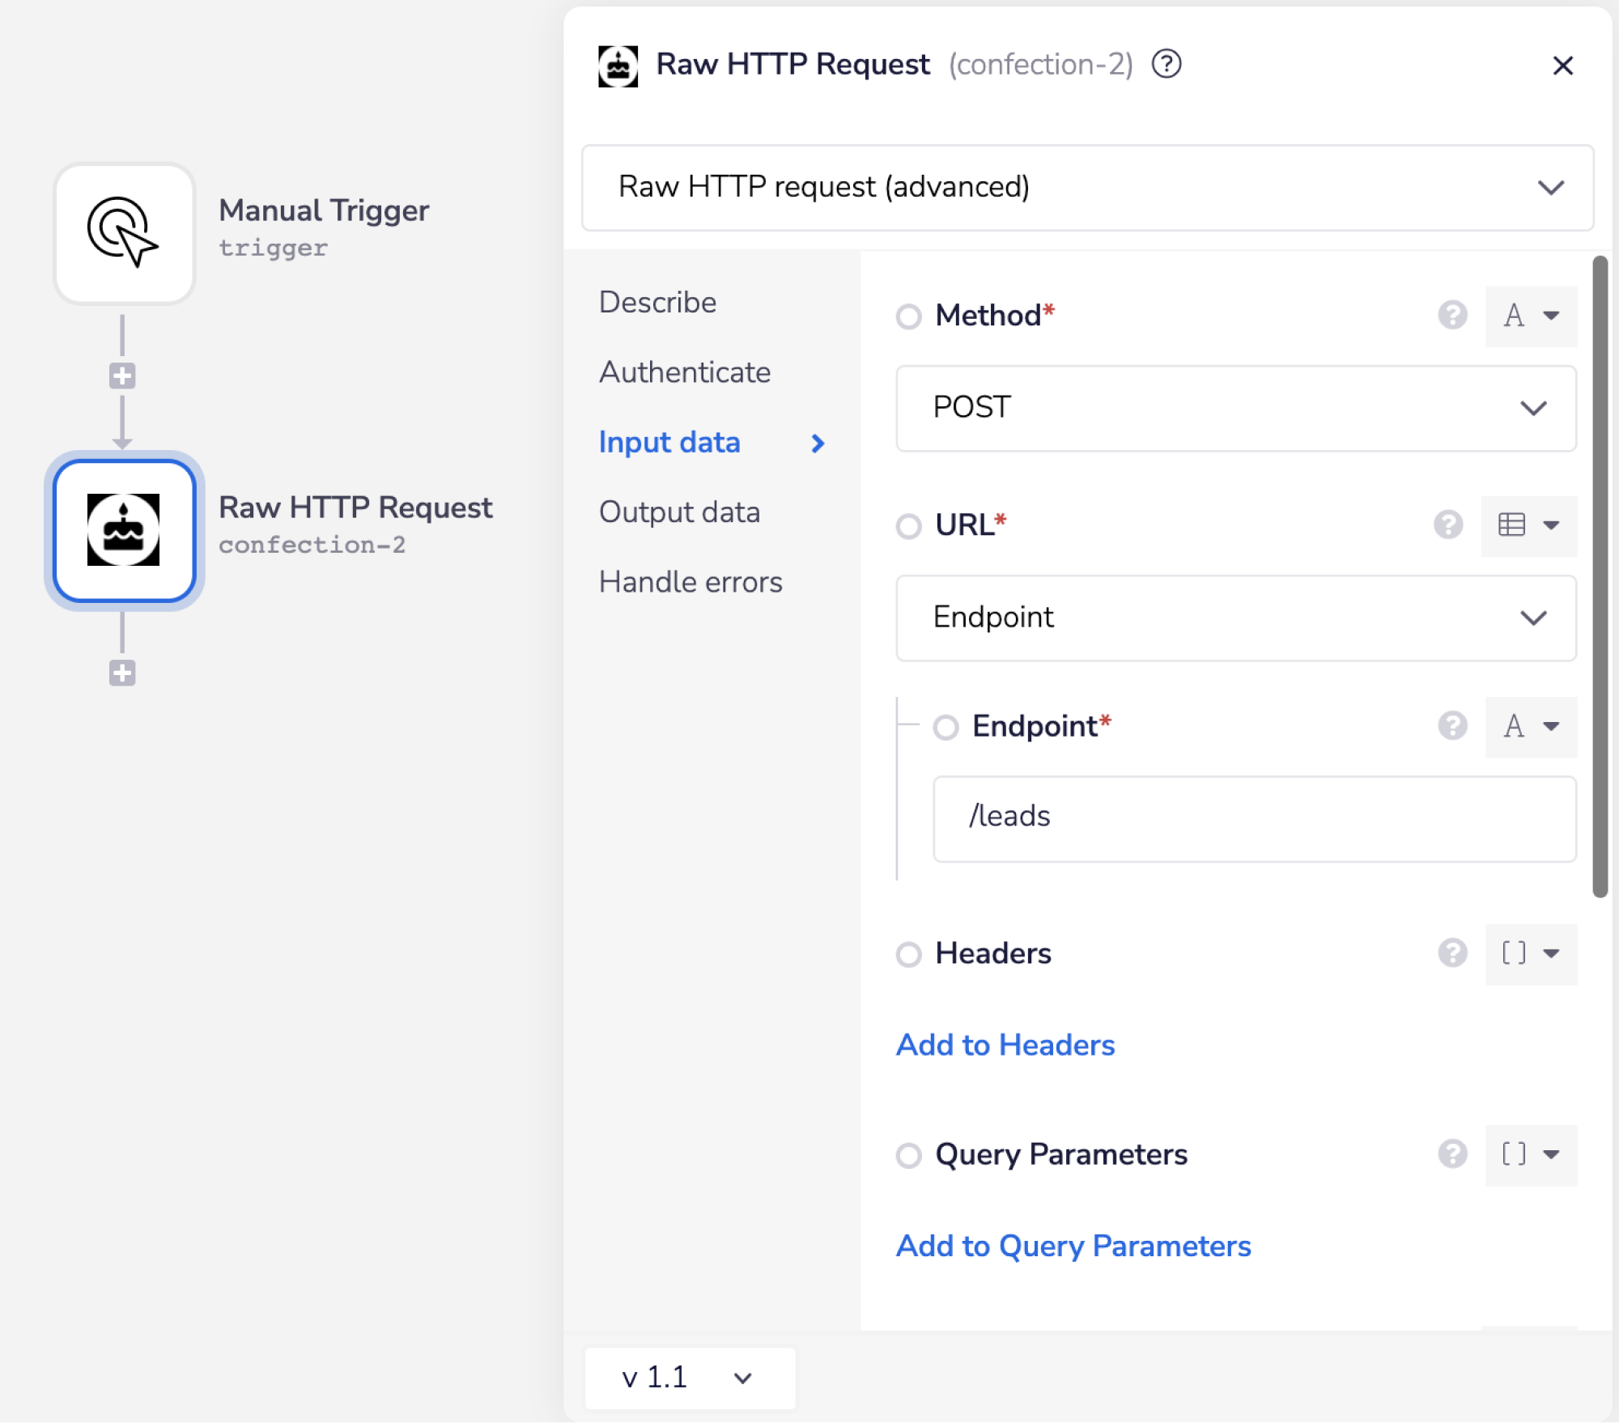Viewport: 1619px width, 1423px height.
Task: Click Add to Headers link
Action: coord(1005,1045)
